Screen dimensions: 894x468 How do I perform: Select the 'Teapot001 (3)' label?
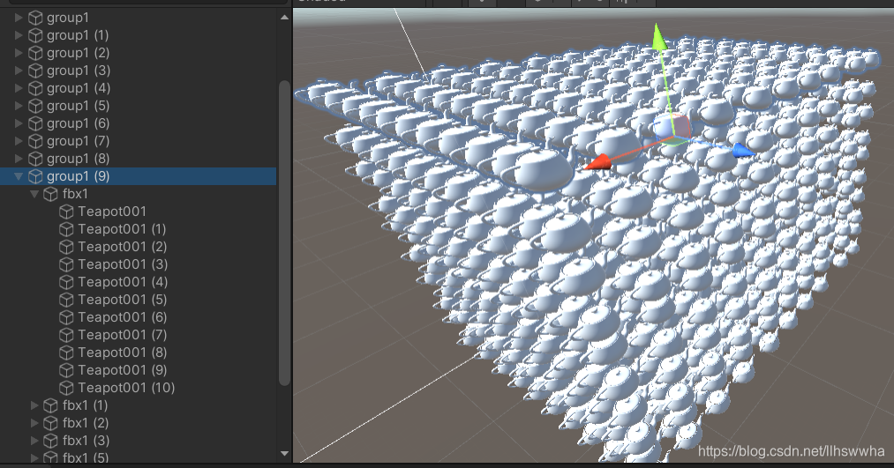(123, 264)
